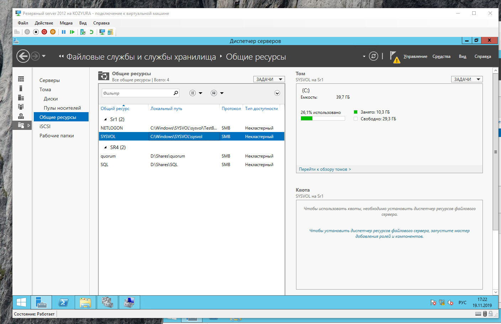
Task: Open Server Manager from the taskbar
Action: pos(41,302)
